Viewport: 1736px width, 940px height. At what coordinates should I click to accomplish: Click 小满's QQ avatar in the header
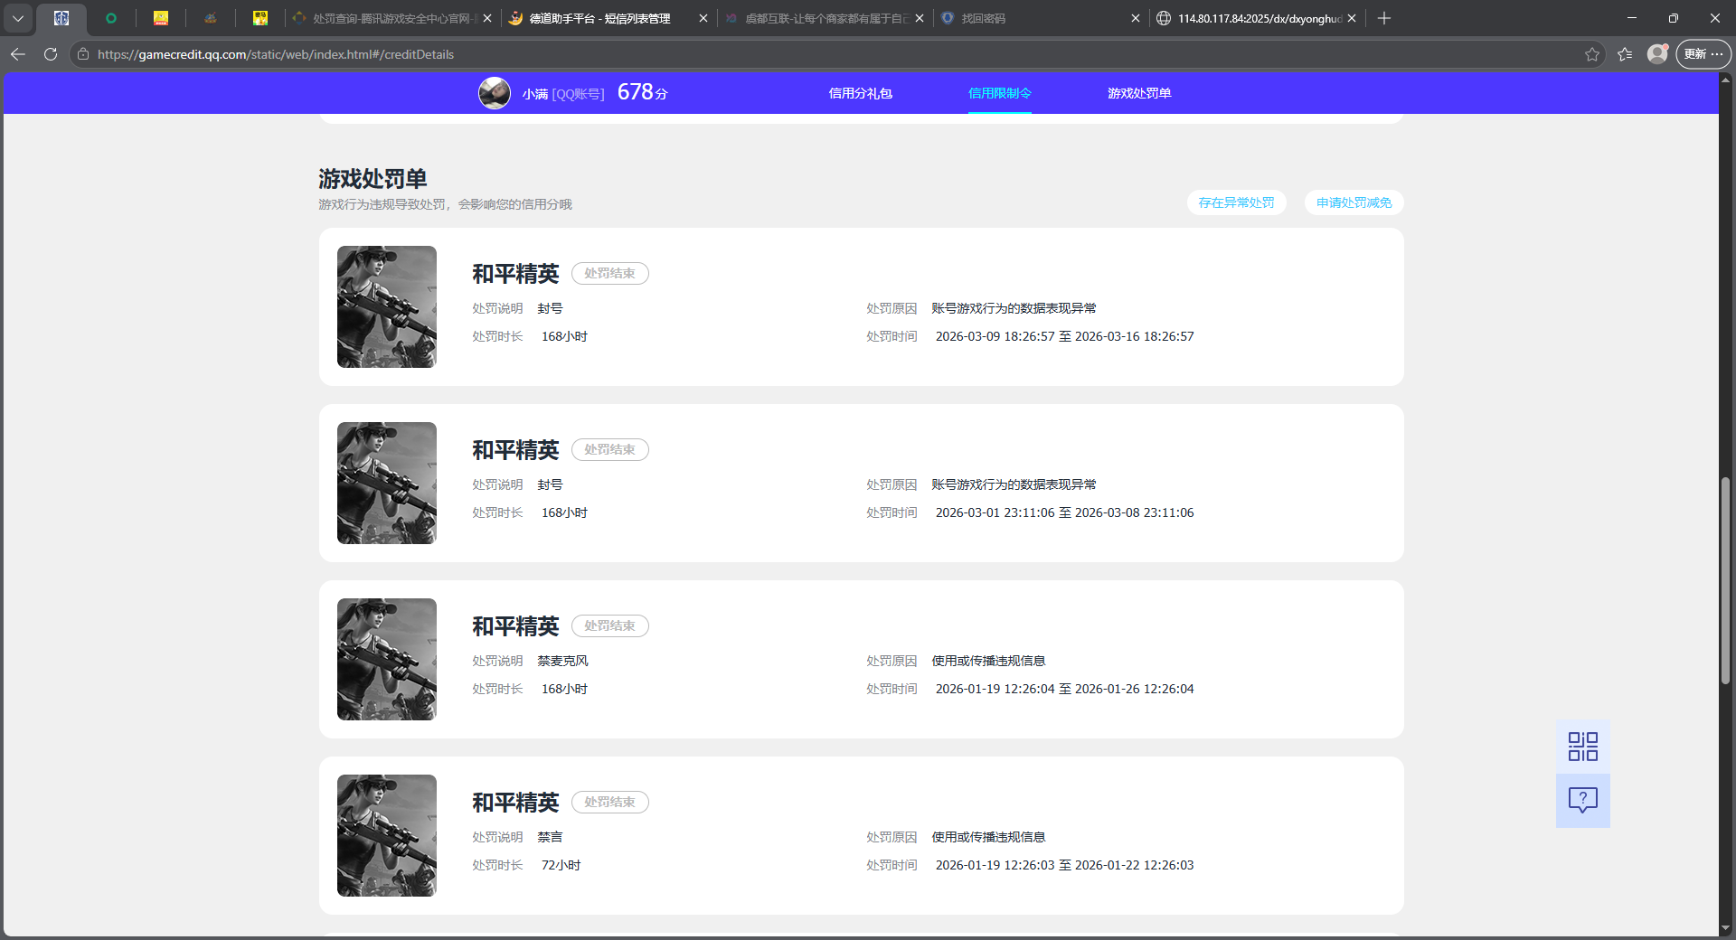click(x=495, y=92)
